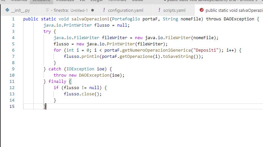Click the YAML icon beside configuration.yaml
Screen dimensions: 263x147
click(104, 10)
